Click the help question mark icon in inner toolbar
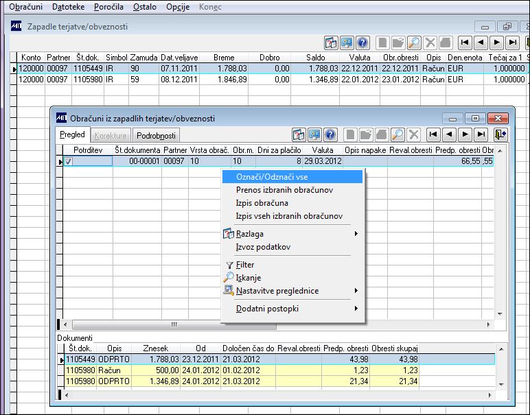Viewport: 530px width, 415px height. pyautogui.click(x=330, y=134)
